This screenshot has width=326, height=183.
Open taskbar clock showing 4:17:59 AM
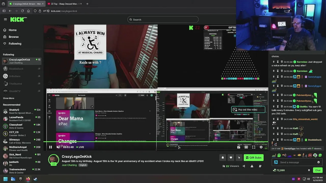coord(318,179)
